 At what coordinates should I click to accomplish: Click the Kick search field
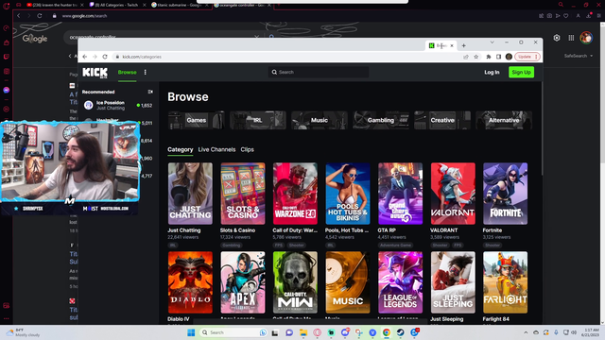pos(319,72)
